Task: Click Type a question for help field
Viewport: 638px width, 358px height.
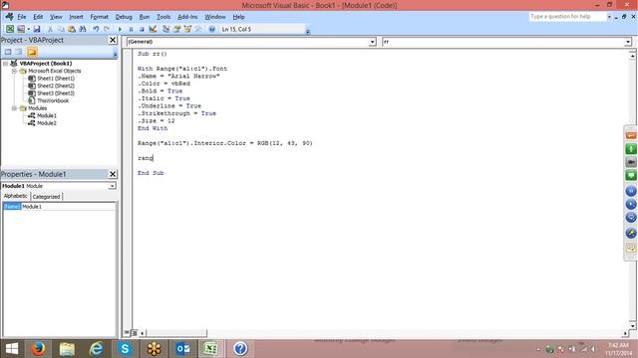Action: pyautogui.click(x=567, y=17)
